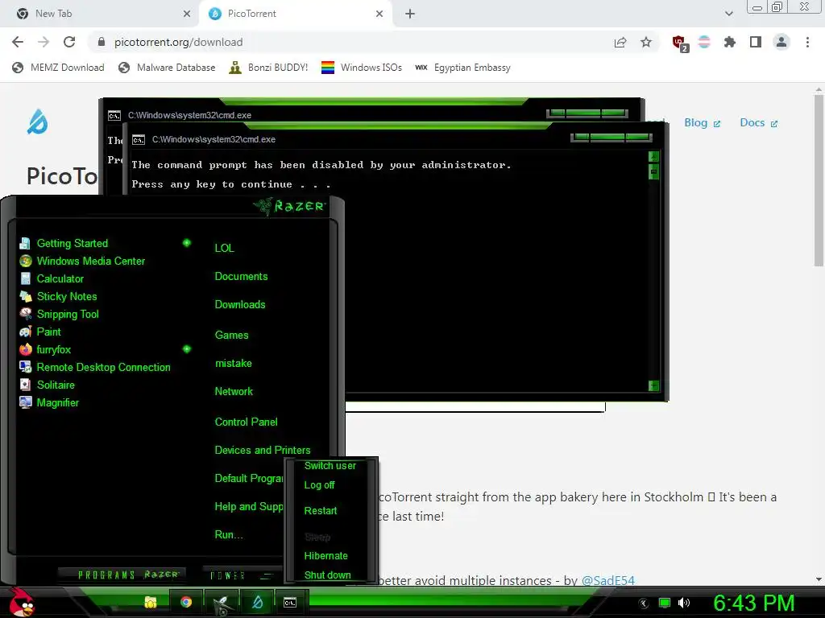Expand furryfox jump list arrow
Image resolution: width=825 pixels, height=618 pixels.
[187, 349]
